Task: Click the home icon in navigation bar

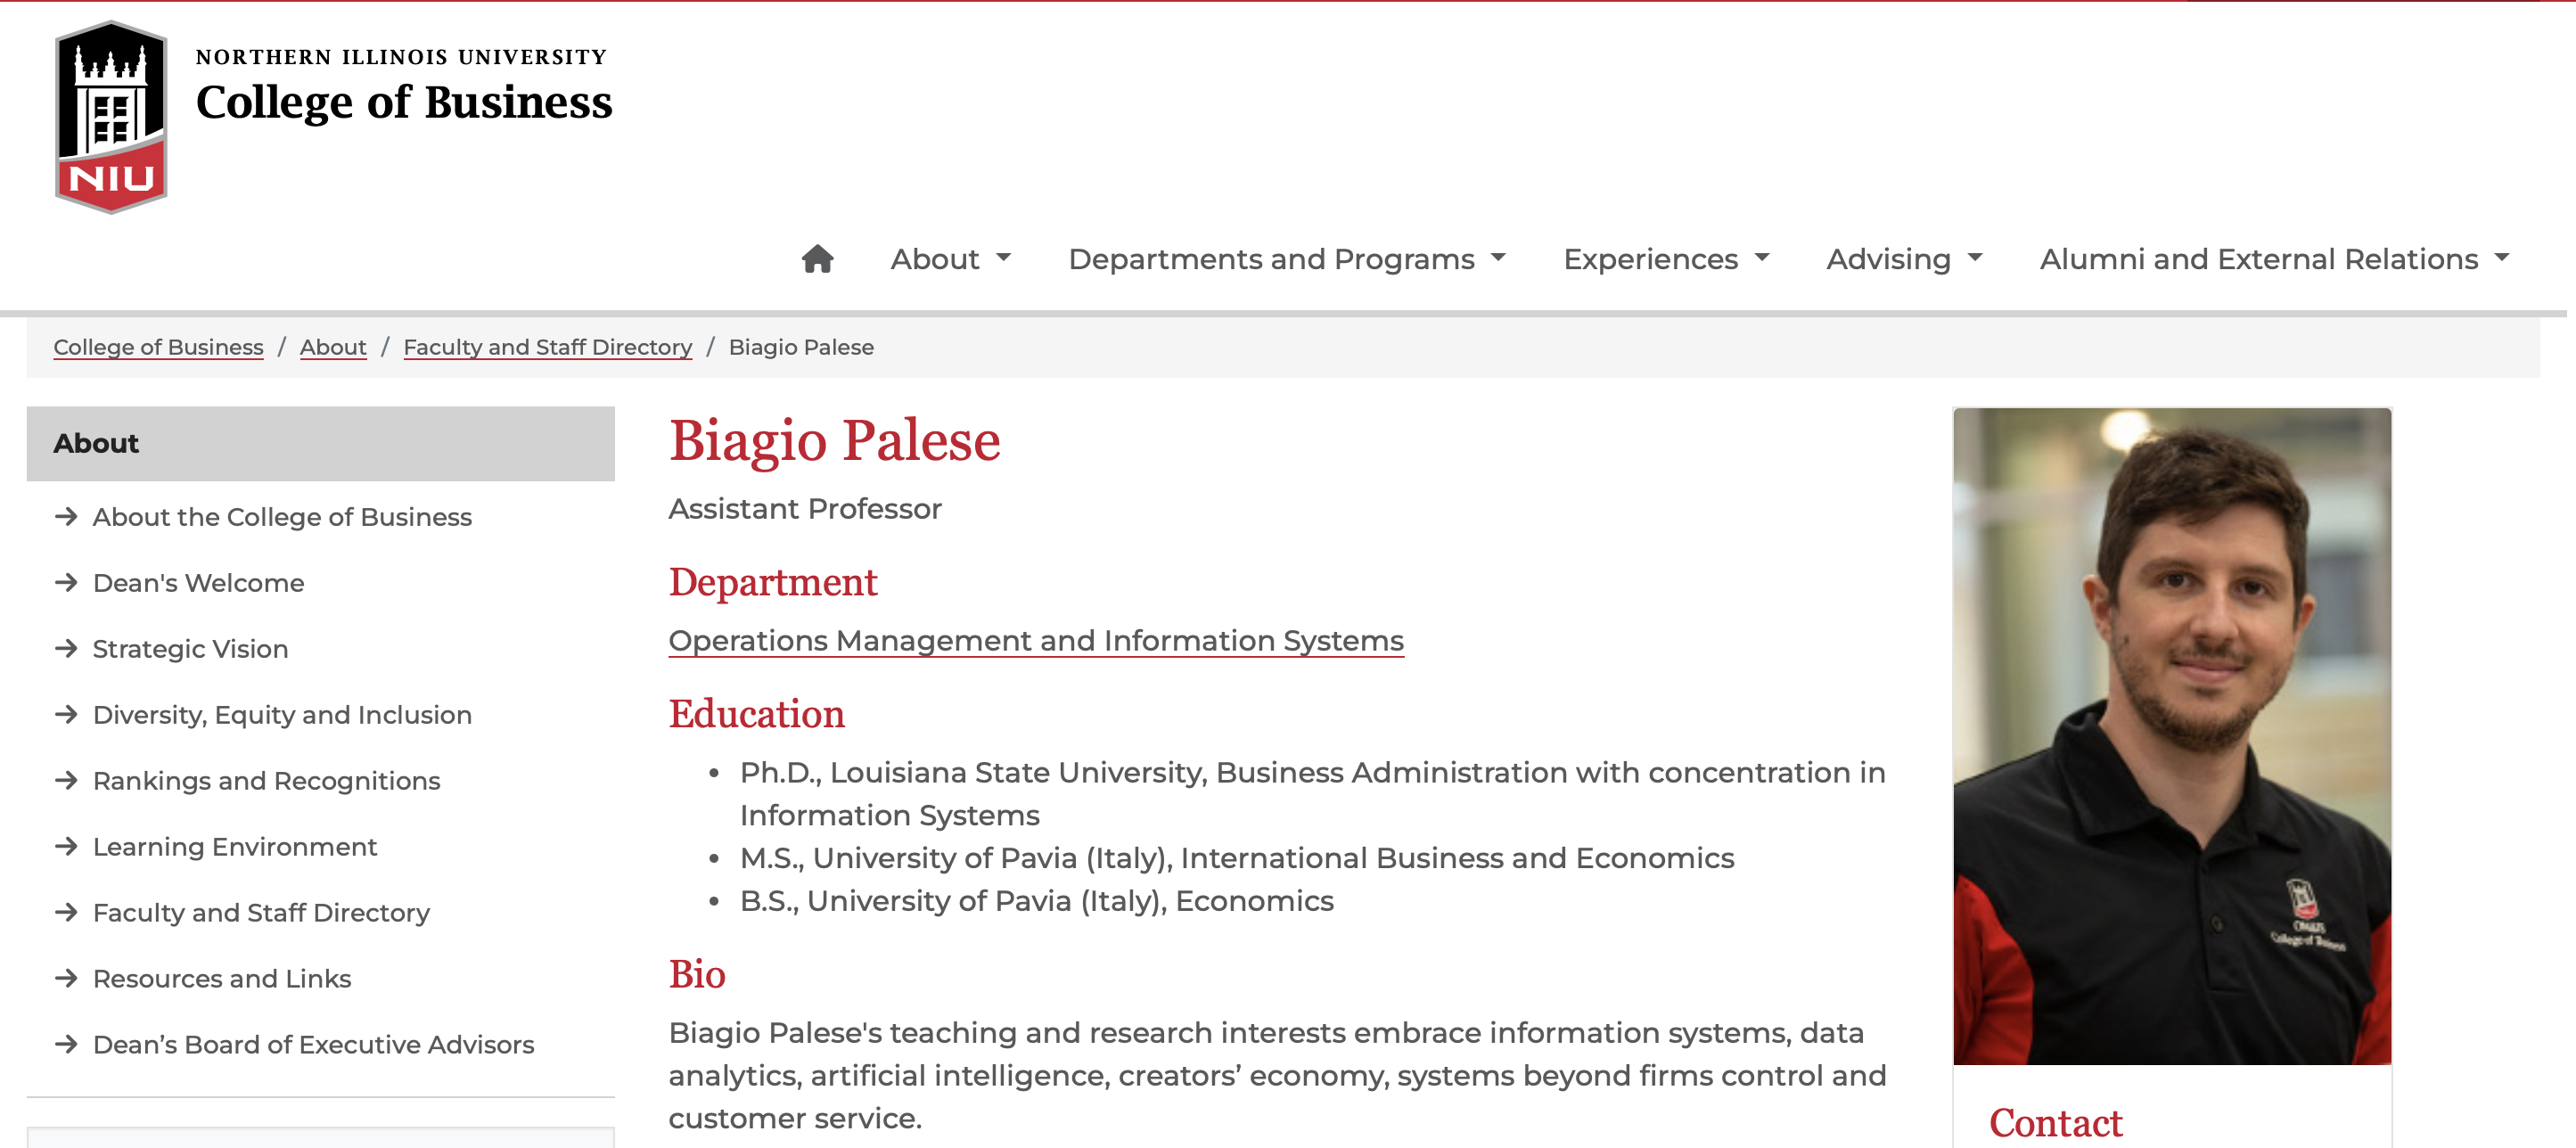Action: pyautogui.click(x=817, y=259)
